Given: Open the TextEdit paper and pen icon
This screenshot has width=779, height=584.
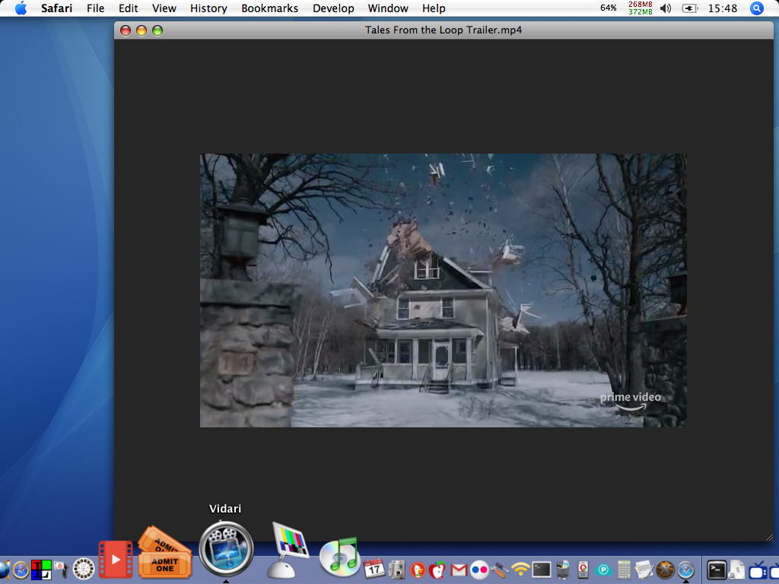Looking at the screenshot, I should point(645,570).
